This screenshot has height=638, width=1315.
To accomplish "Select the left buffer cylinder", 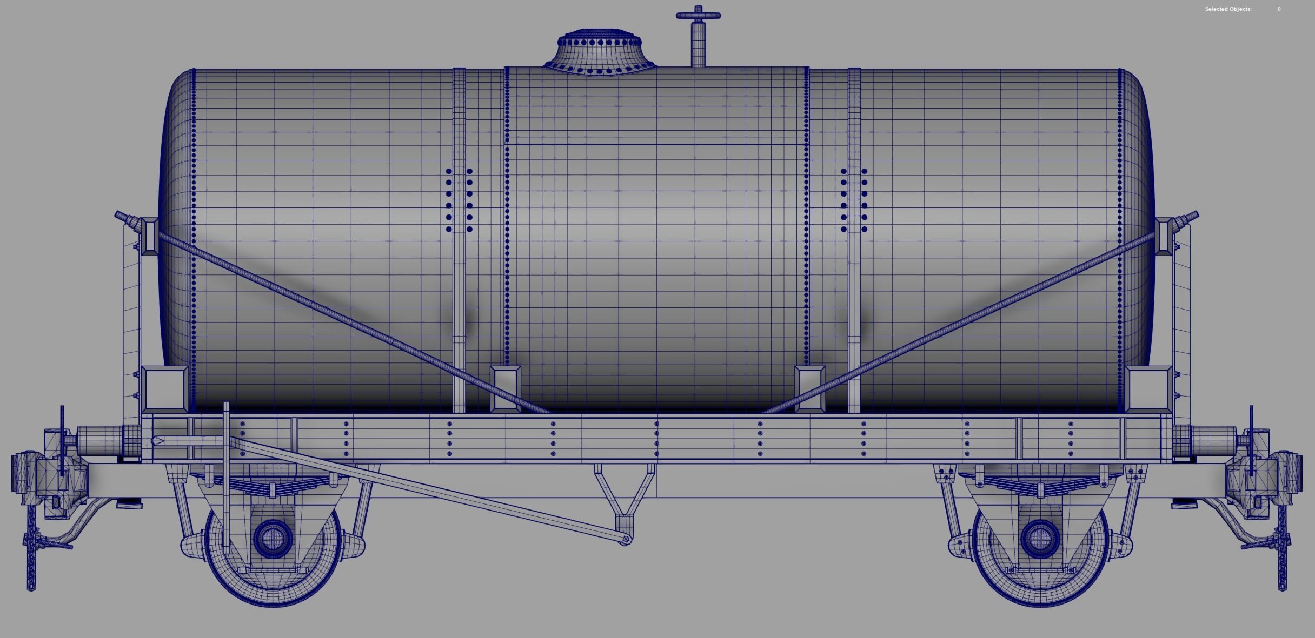I will 100,440.
